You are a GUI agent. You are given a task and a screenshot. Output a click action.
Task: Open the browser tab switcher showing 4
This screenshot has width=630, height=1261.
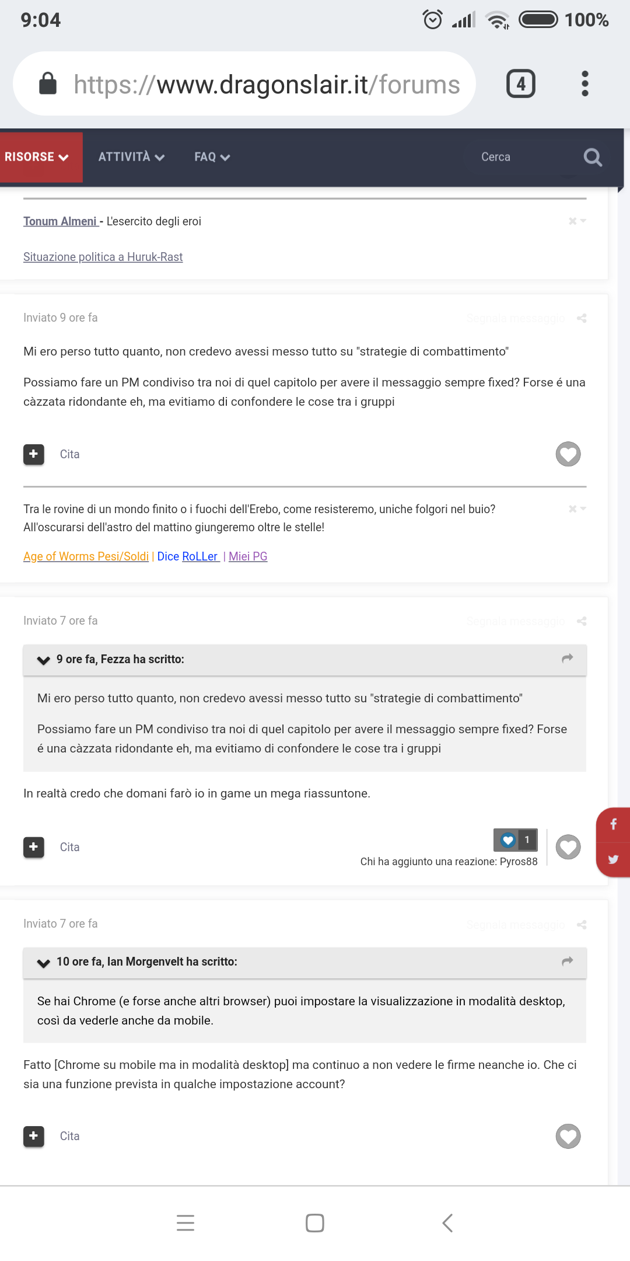520,83
